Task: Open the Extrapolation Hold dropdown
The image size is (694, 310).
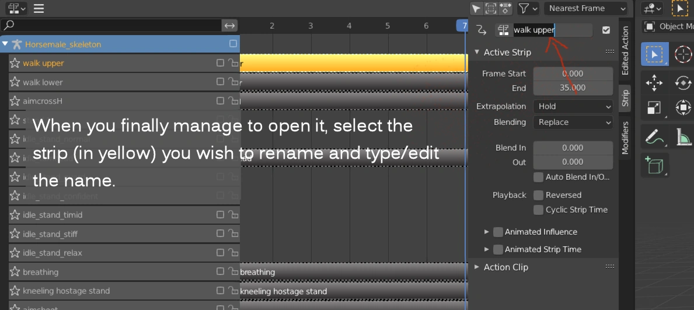Action: coord(573,106)
